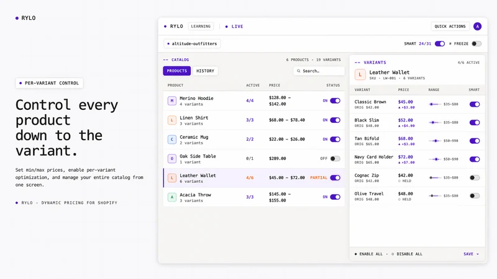Viewport: 497px width, 279px height.
Task: Turn off Linen Shirt status toggle
Action: pyautogui.click(x=335, y=120)
